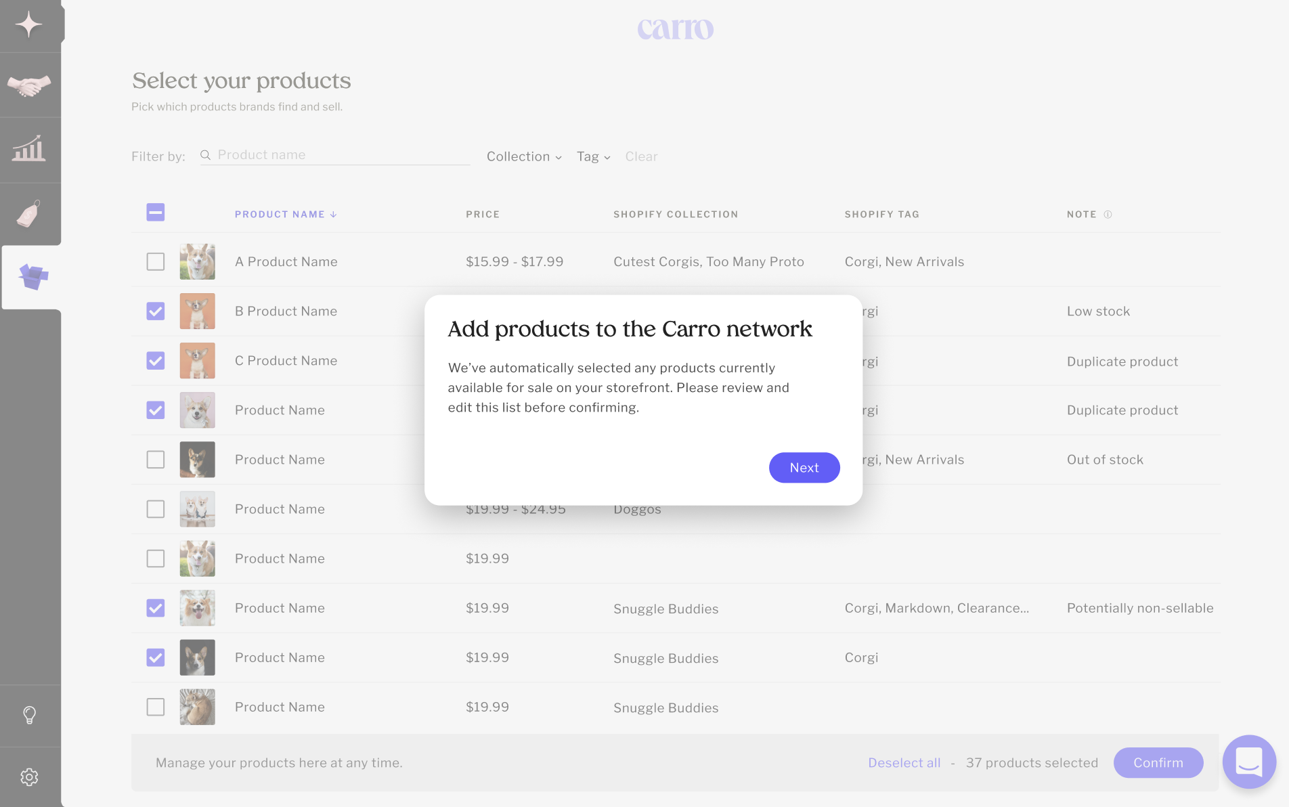
Task: Click the lightbulb ideas icon
Action: [29, 715]
